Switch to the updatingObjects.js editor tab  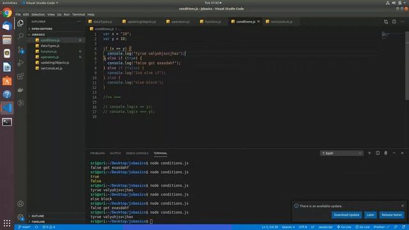141,22
